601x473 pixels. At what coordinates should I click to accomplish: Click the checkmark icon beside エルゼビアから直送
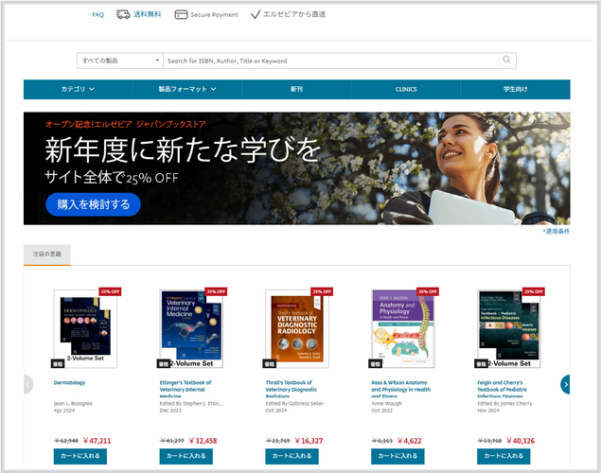point(256,14)
